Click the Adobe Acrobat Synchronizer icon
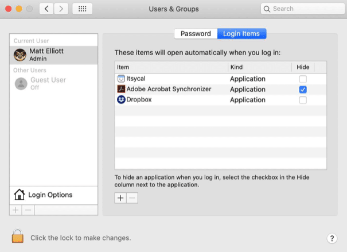Viewport: 347px width, 252px height. pos(121,90)
